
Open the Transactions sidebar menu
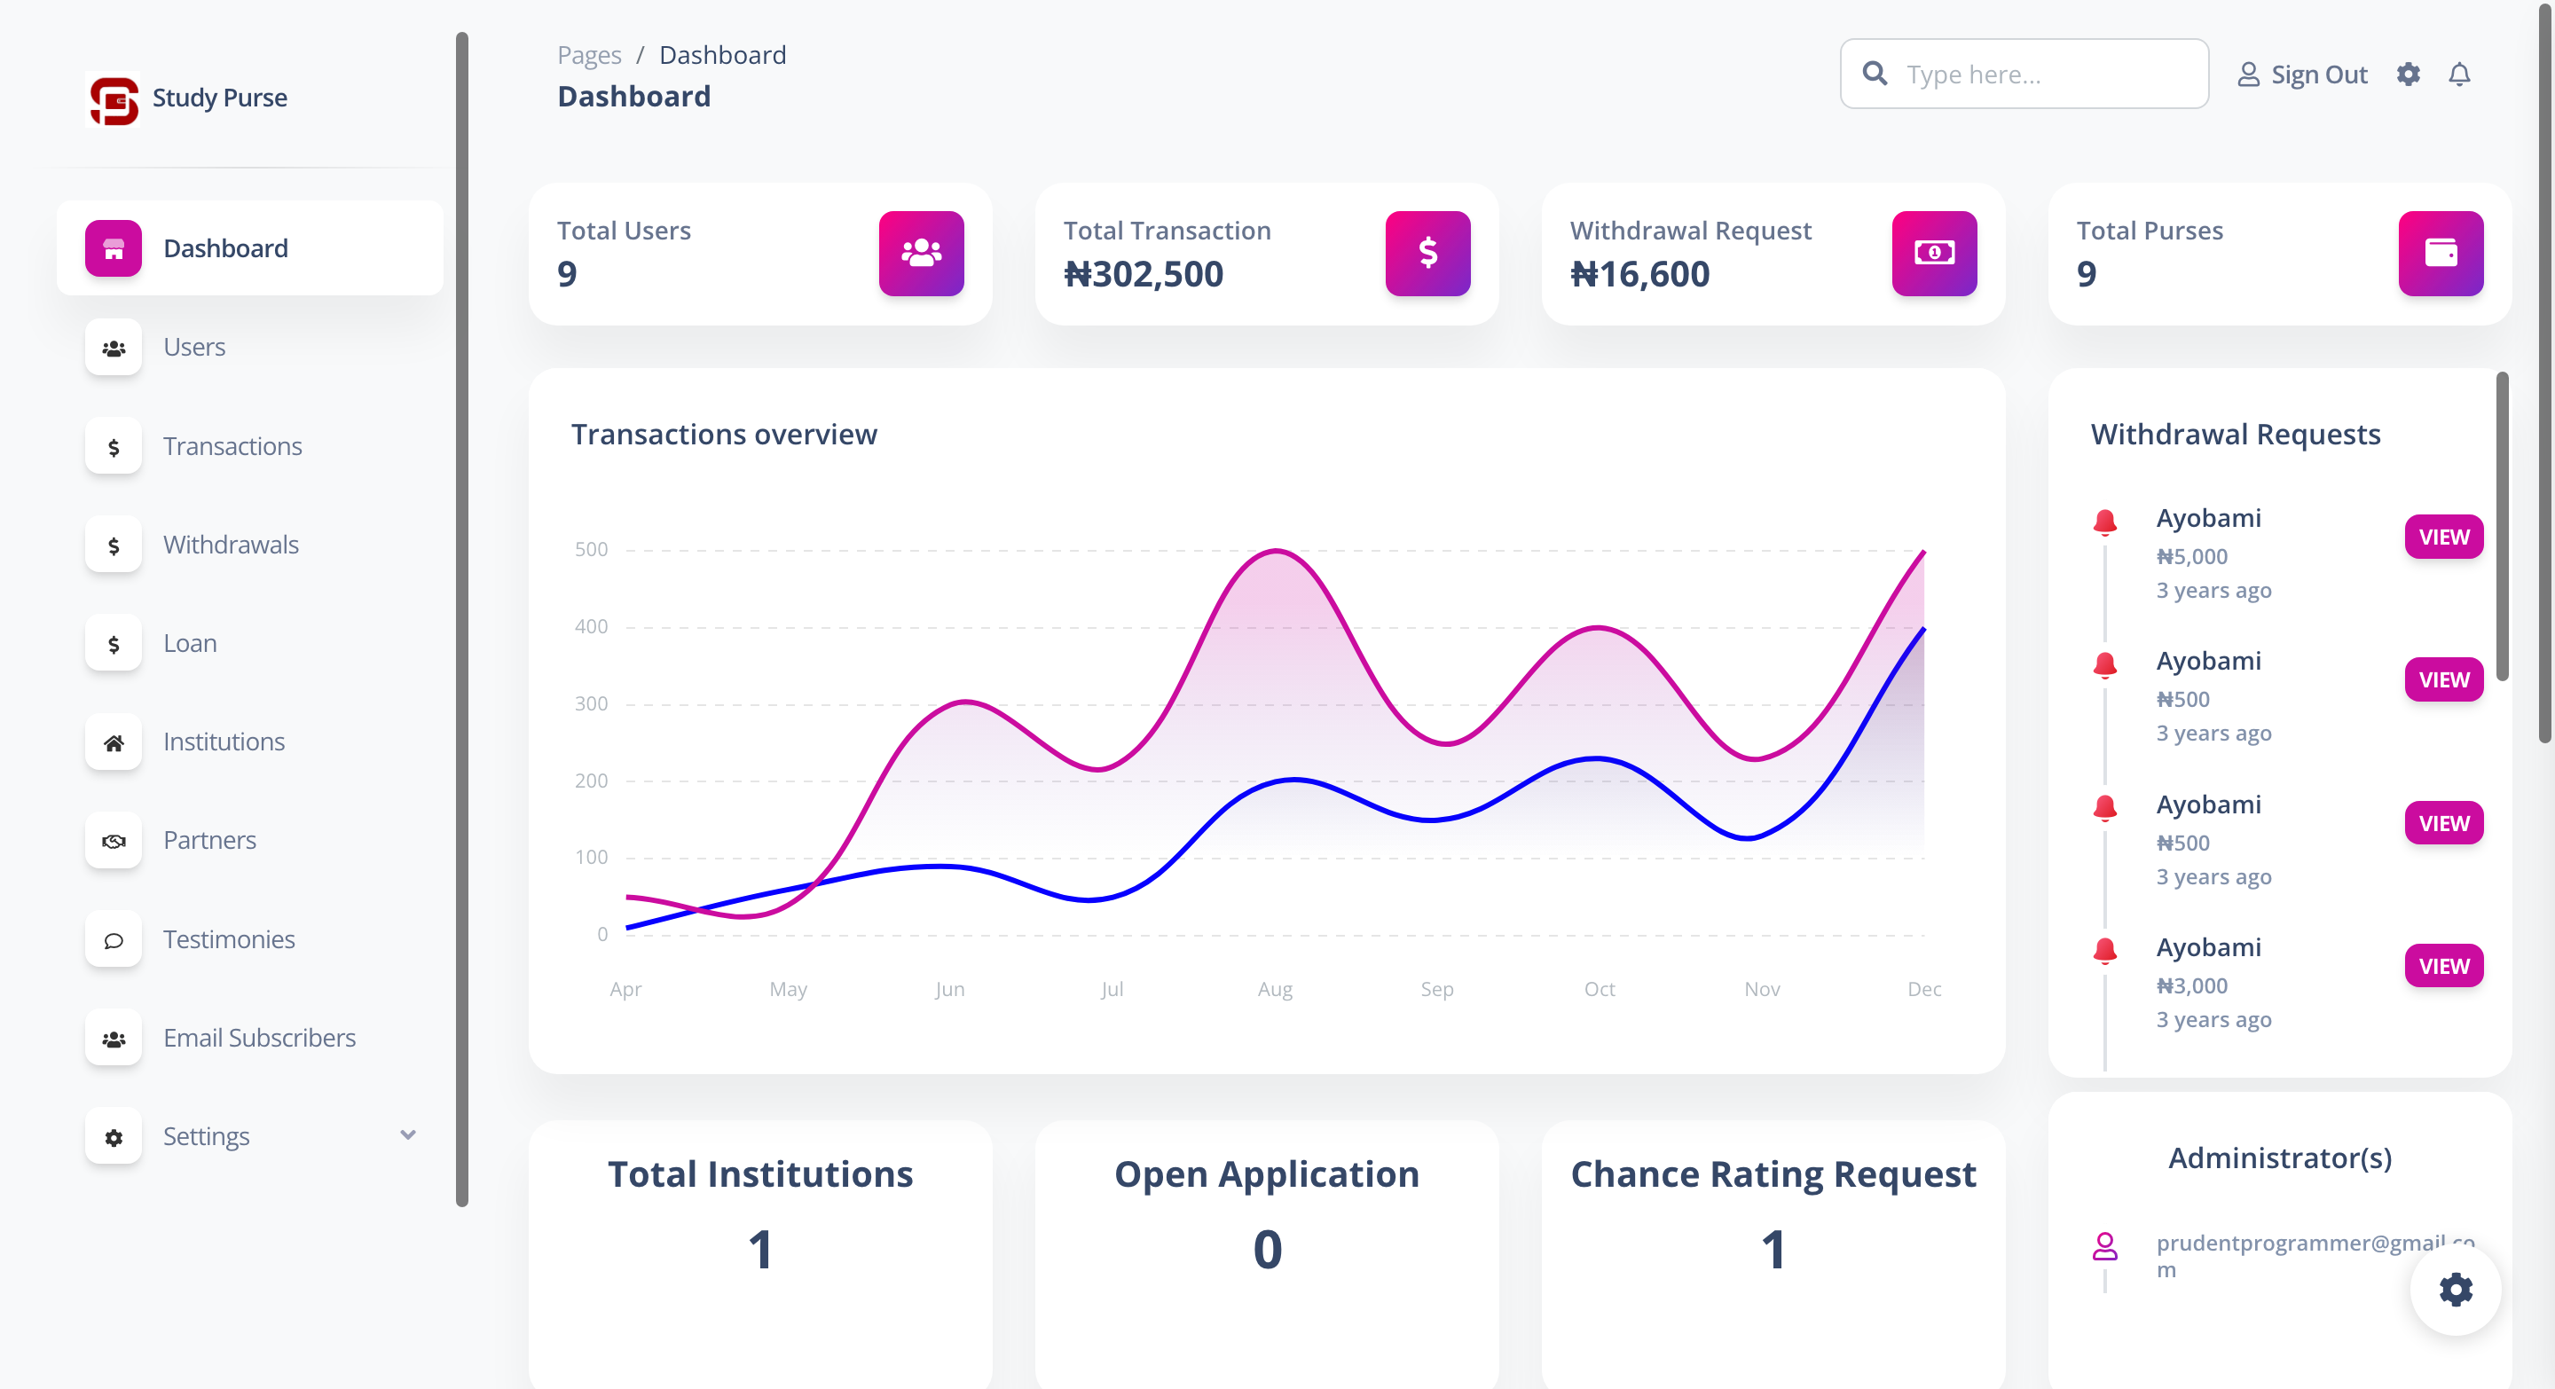click(232, 446)
